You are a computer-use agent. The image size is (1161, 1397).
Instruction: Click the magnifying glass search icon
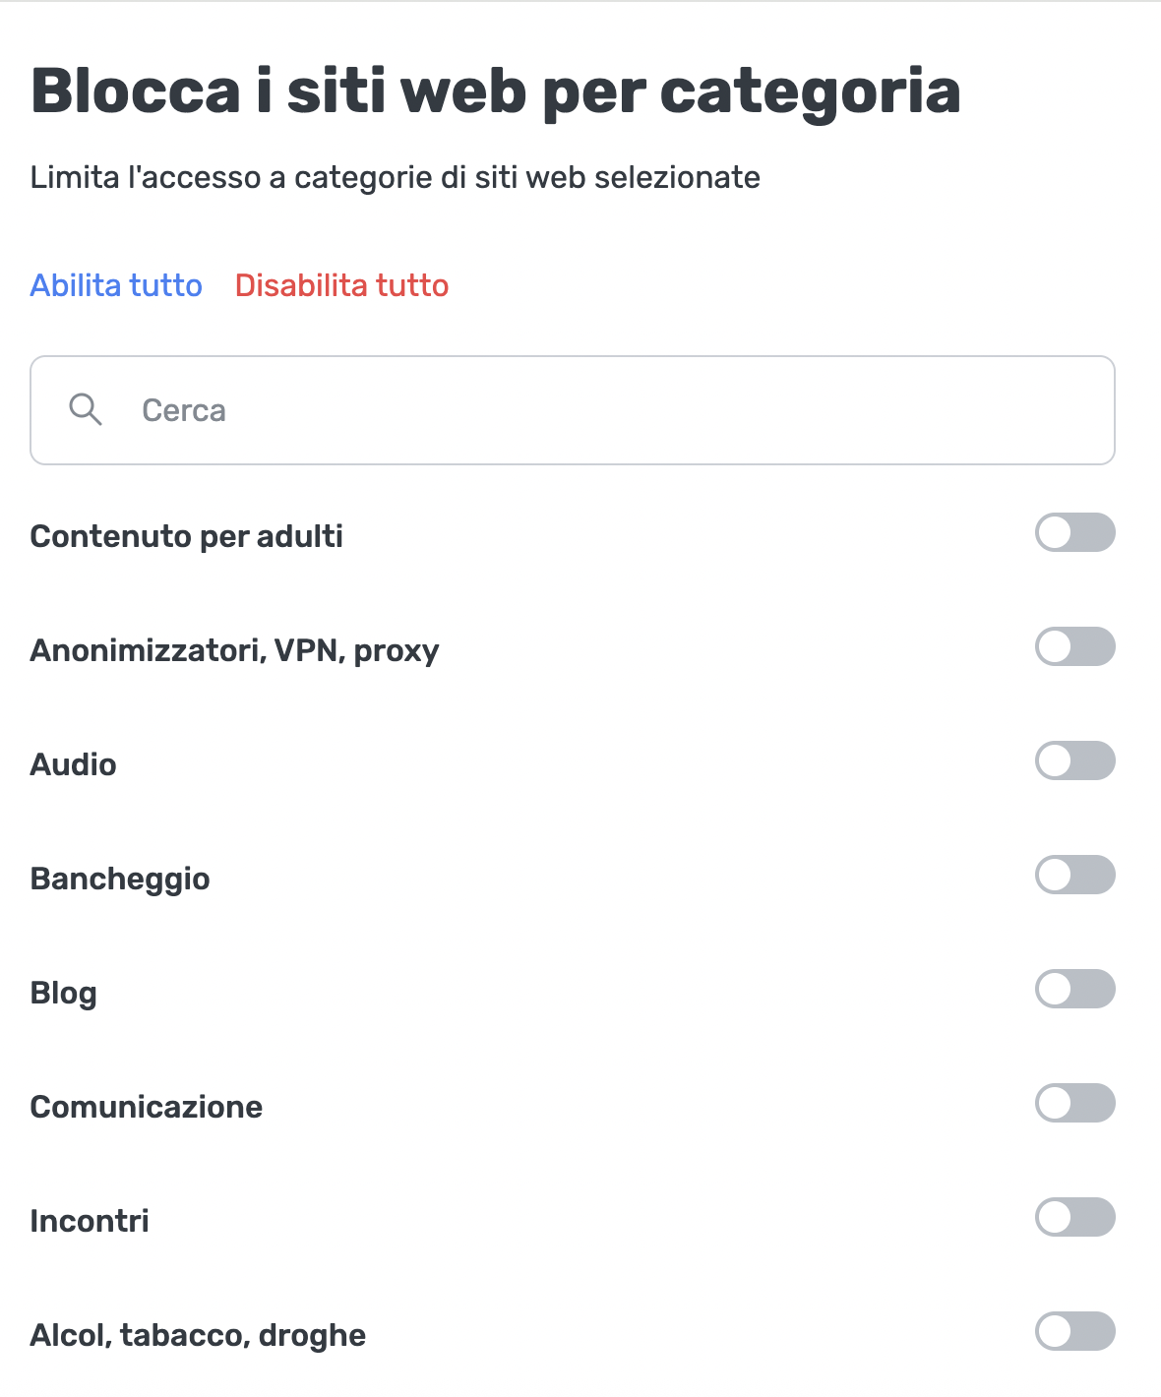pyautogui.click(x=86, y=409)
